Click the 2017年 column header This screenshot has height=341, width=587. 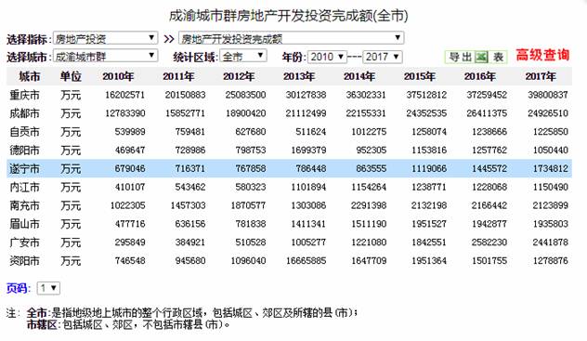point(541,76)
